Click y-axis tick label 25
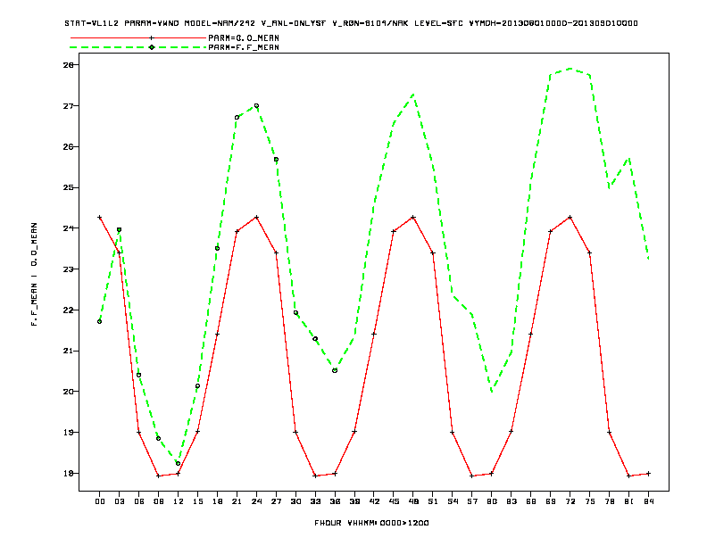The image size is (707, 546). click(x=69, y=187)
